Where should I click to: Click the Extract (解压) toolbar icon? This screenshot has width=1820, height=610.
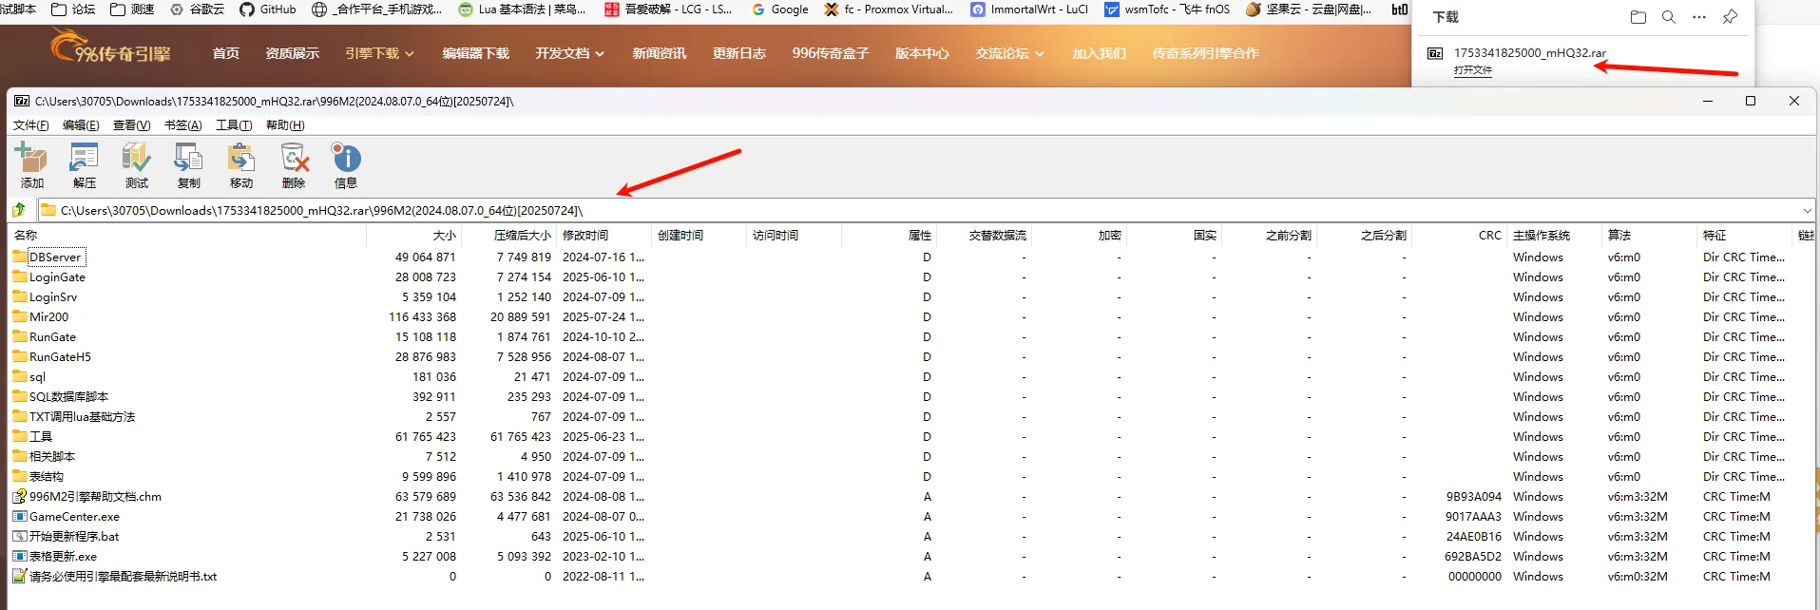point(84,165)
